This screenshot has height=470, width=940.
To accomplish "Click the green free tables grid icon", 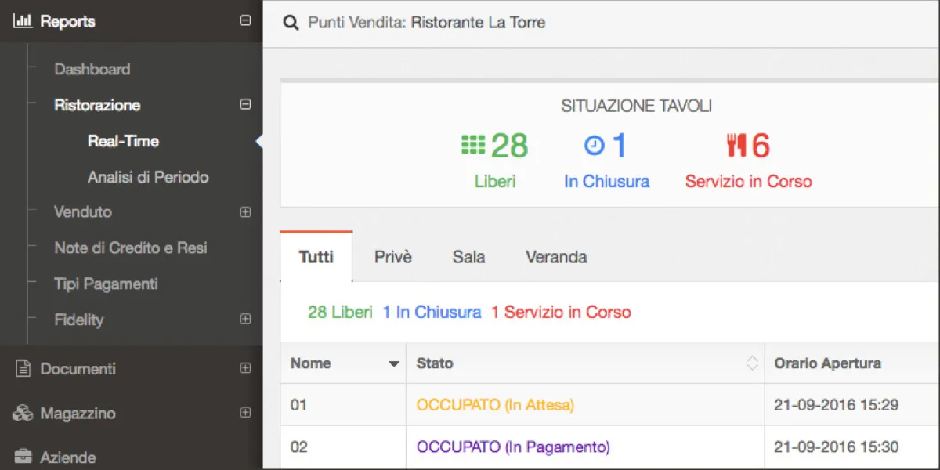I will coord(472,145).
